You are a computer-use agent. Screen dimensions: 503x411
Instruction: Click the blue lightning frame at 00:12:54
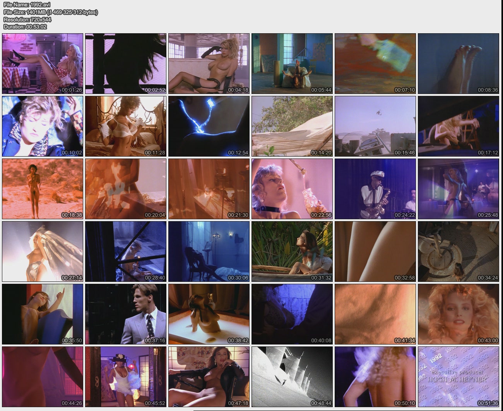209,126
